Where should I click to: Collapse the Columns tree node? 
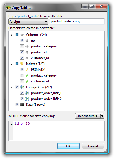pyautogui.click(x=12, y=35)
